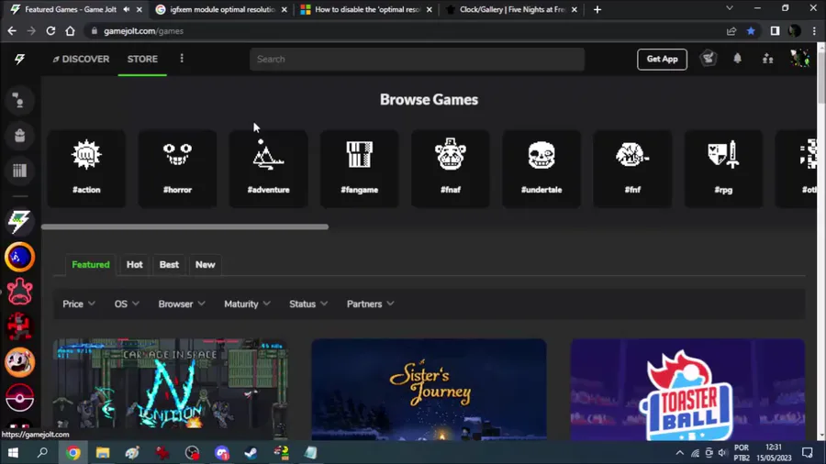Open the #rpg tag tile

pos(723,169)
